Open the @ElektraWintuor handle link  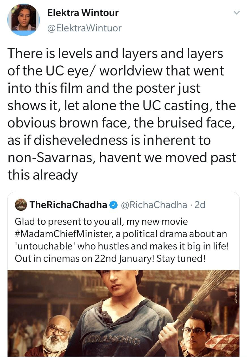[x=84, y=28]
